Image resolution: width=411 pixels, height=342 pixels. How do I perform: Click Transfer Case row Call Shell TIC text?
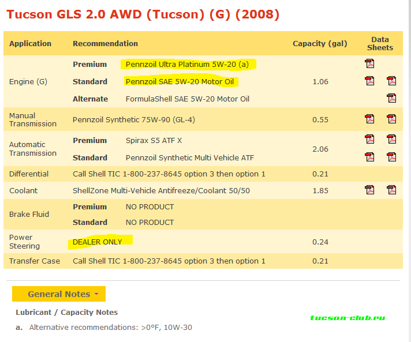tap(169, 261)
